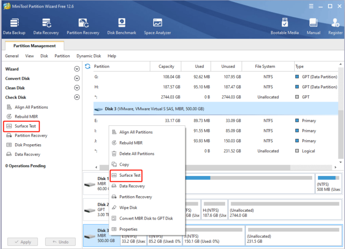Open the Dynamic Disk menu
Viewport: 345px width, 249px height.
pyautogui.click(x=89, y=56)
